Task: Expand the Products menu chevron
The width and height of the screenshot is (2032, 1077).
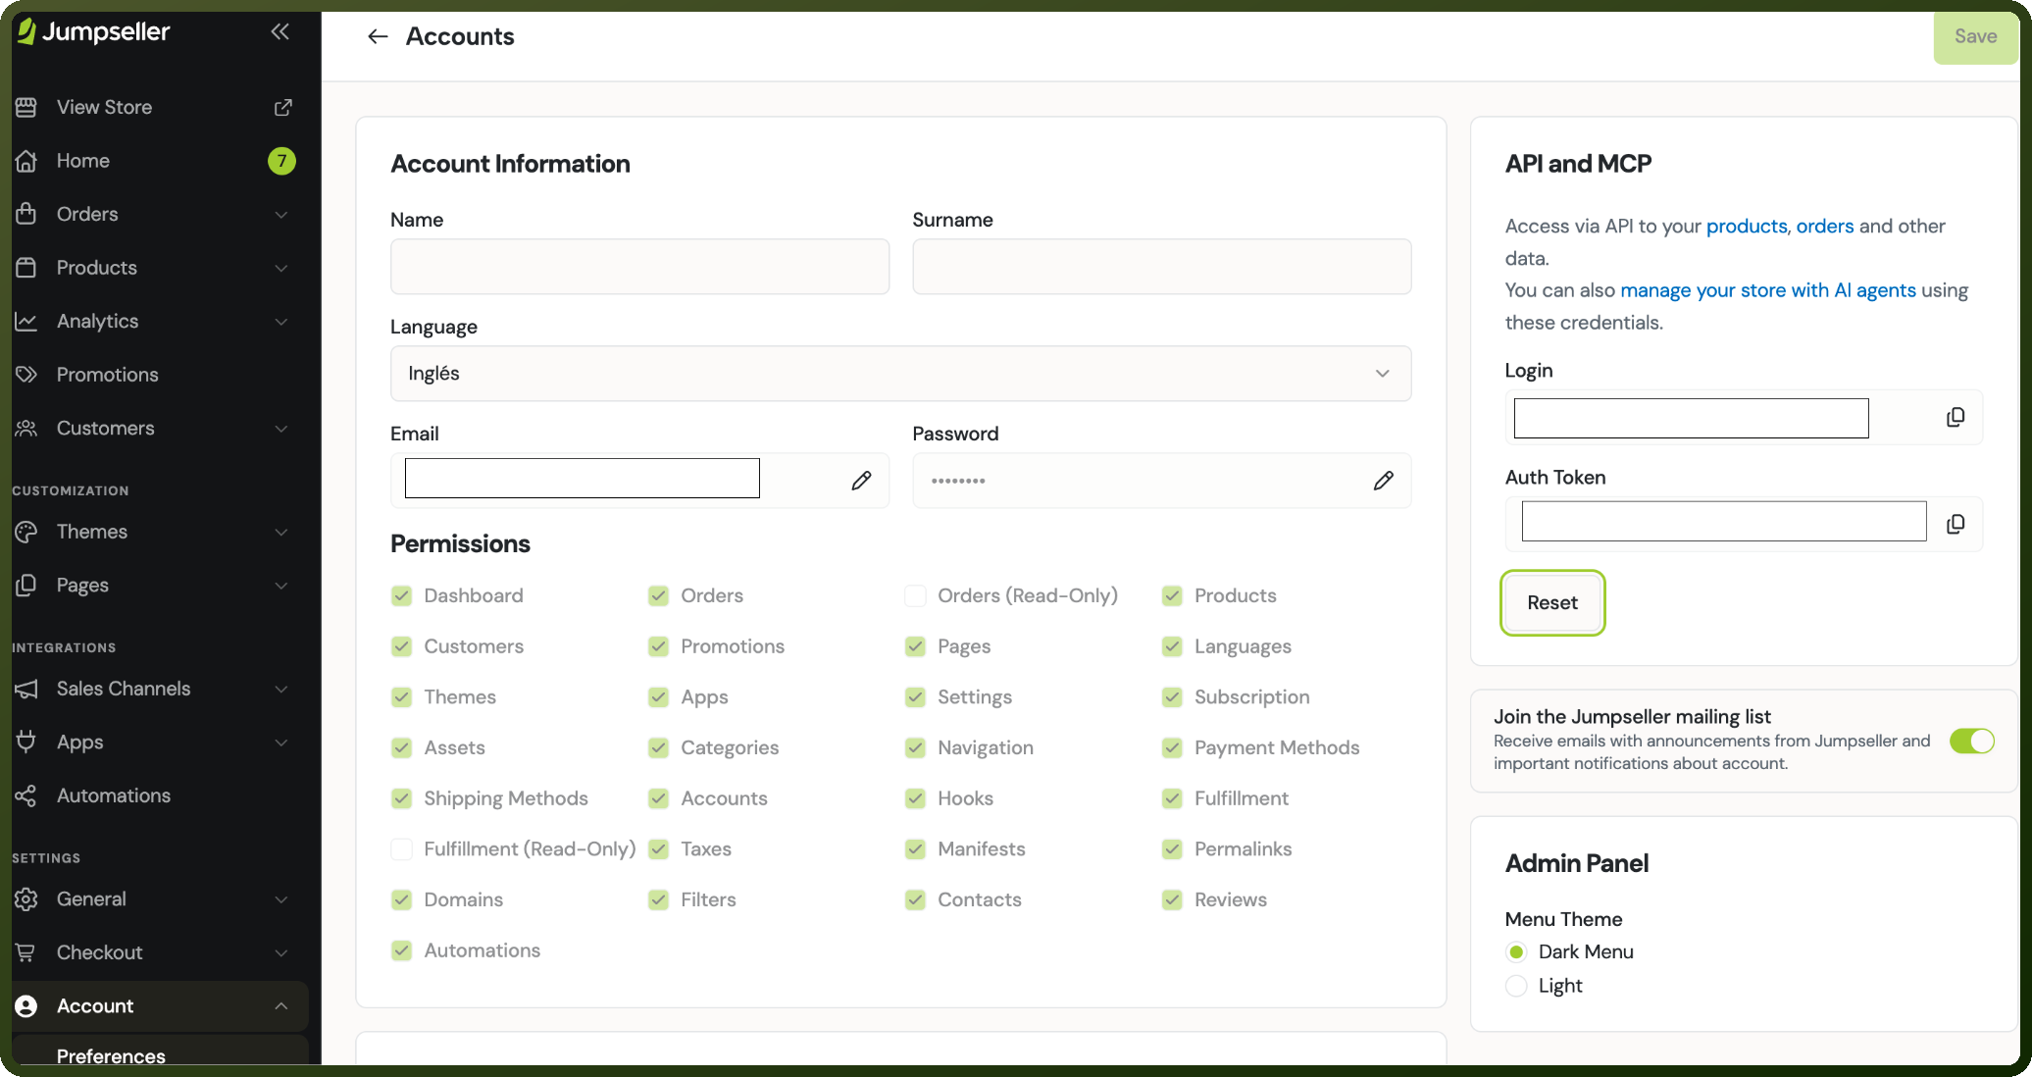Action: [281, 268]
